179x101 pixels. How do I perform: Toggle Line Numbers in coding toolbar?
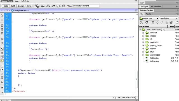pyautogui.click(x=2, y=49)
